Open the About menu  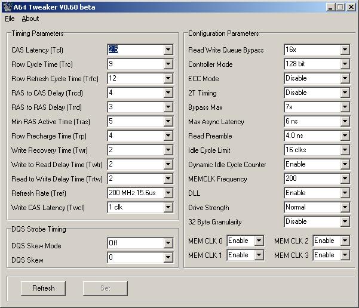[x=30, y=19]
